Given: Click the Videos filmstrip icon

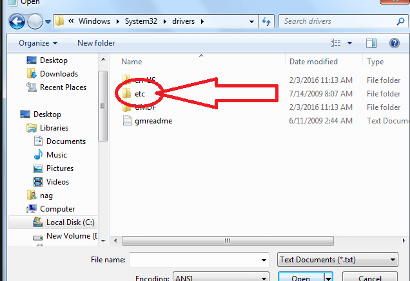Looking at the screenshot, I should (x=38, y=182).
